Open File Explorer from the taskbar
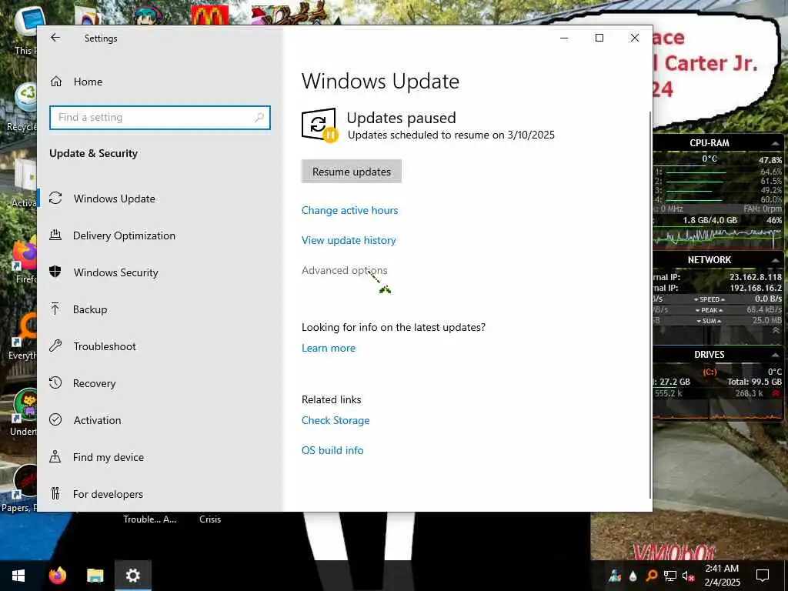Screen dimensions: 788x591 (95, 576)
